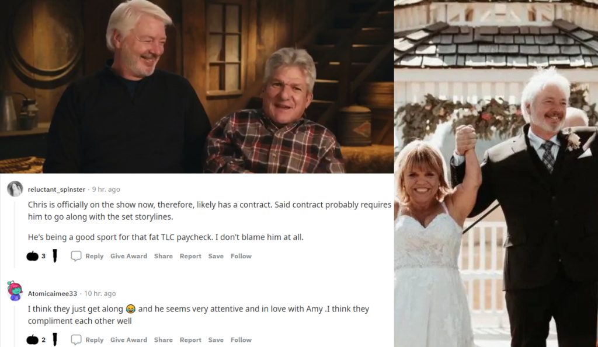
Task: Share Atomicaimee33's comment
Action: [164, 340]
